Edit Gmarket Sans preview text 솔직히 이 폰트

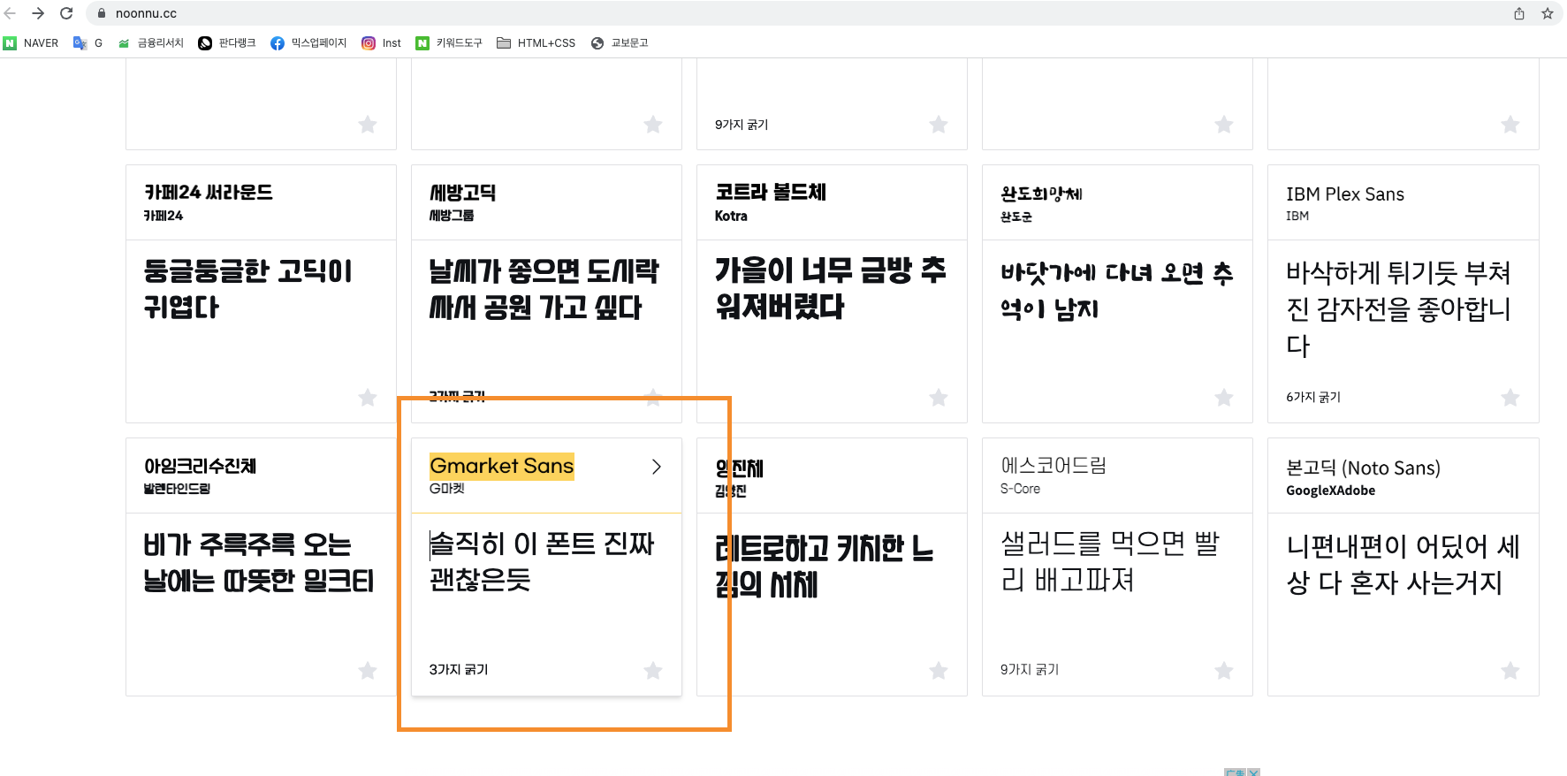(542, 562)
